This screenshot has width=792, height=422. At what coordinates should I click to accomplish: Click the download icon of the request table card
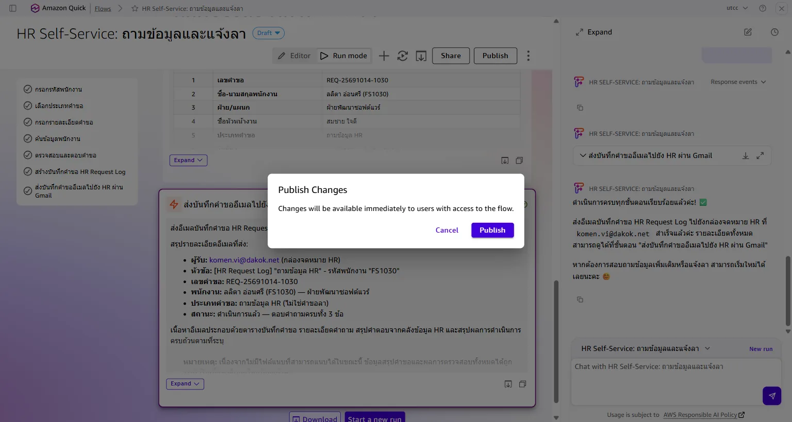505,161
